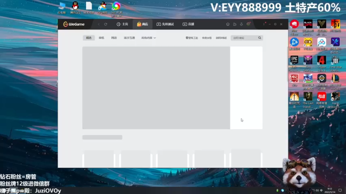The image size is (346, 194).
Task: Expand the 所有内容 dropdown
Action: 148,38
